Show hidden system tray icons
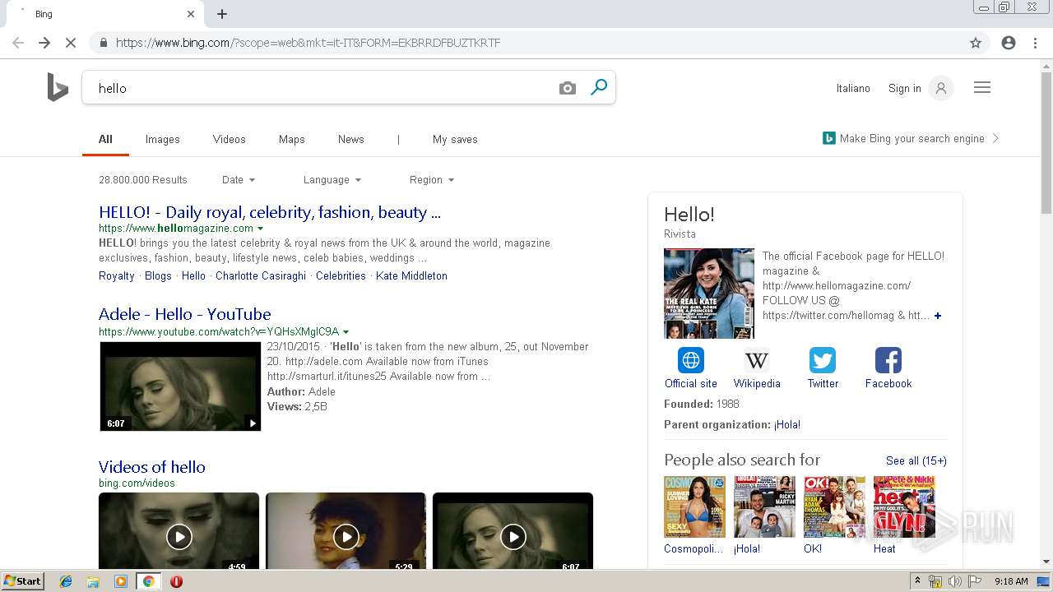Viewport: 1053px width, 592px height. [917, 581]
